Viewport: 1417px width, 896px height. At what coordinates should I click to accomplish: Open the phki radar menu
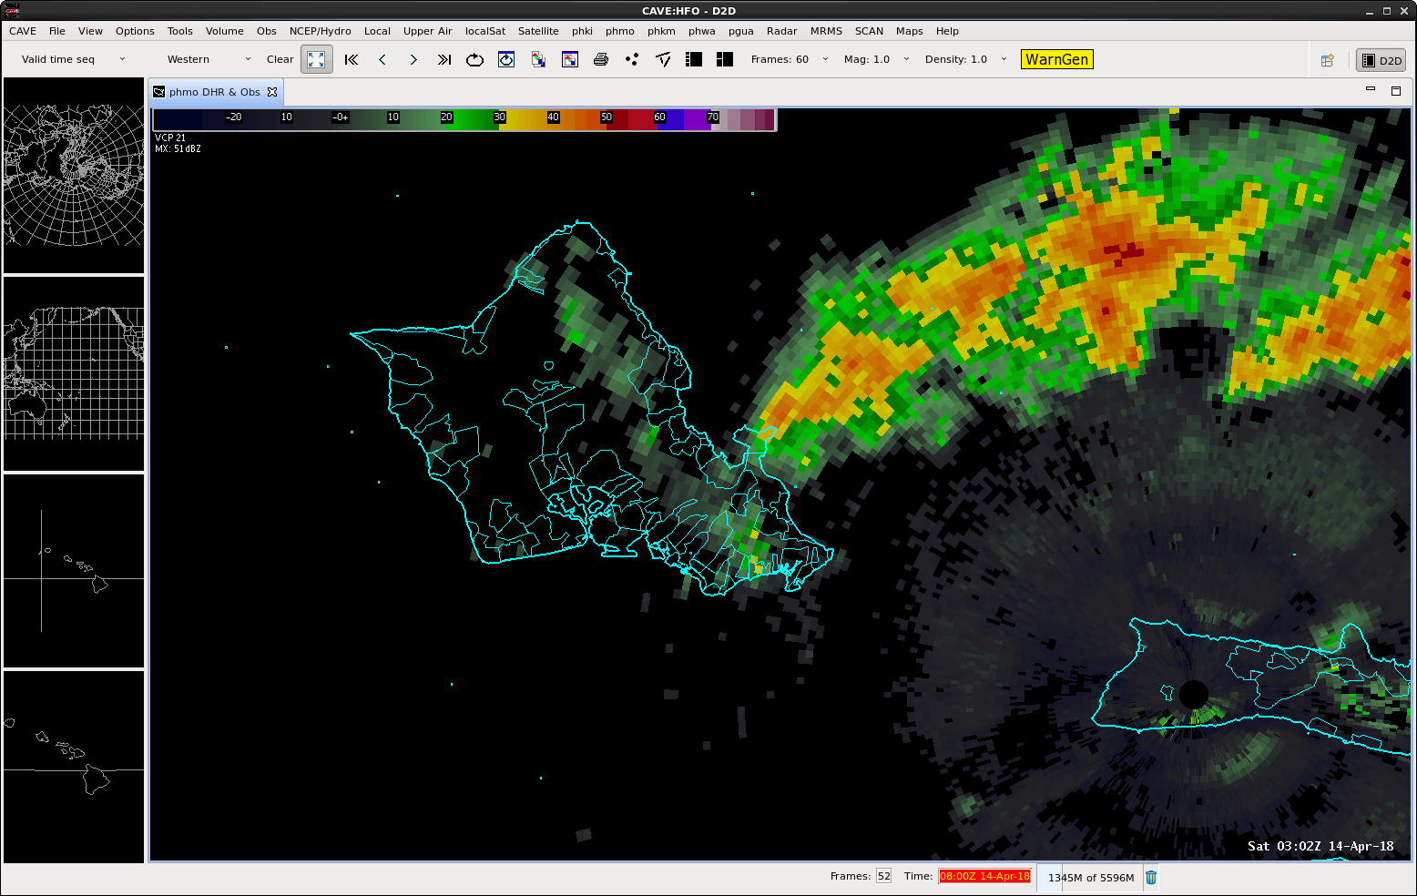click(x=583, y=31)
